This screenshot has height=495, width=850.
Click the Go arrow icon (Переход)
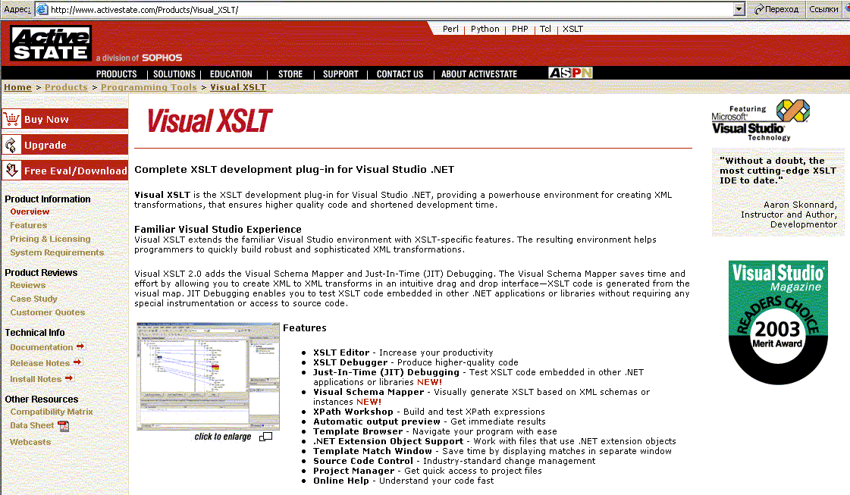point(759,9)
